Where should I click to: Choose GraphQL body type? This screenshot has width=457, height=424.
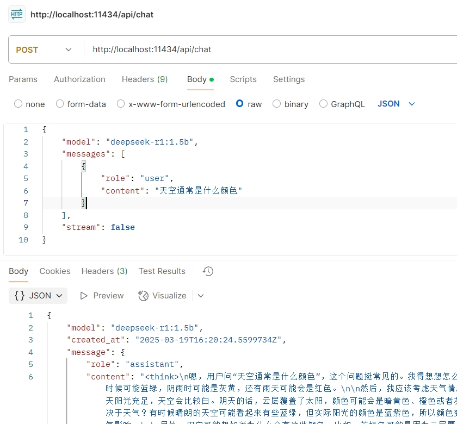[324, 104]
